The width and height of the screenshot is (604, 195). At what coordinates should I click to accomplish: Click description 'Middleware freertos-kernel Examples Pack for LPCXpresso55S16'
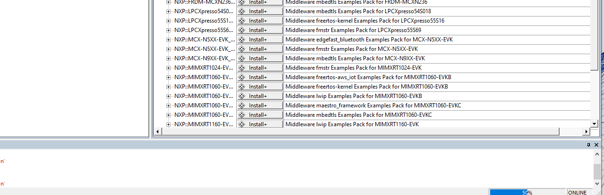click(364, 21)
